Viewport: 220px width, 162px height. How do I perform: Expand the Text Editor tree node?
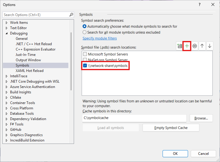(x=7, y=28)
